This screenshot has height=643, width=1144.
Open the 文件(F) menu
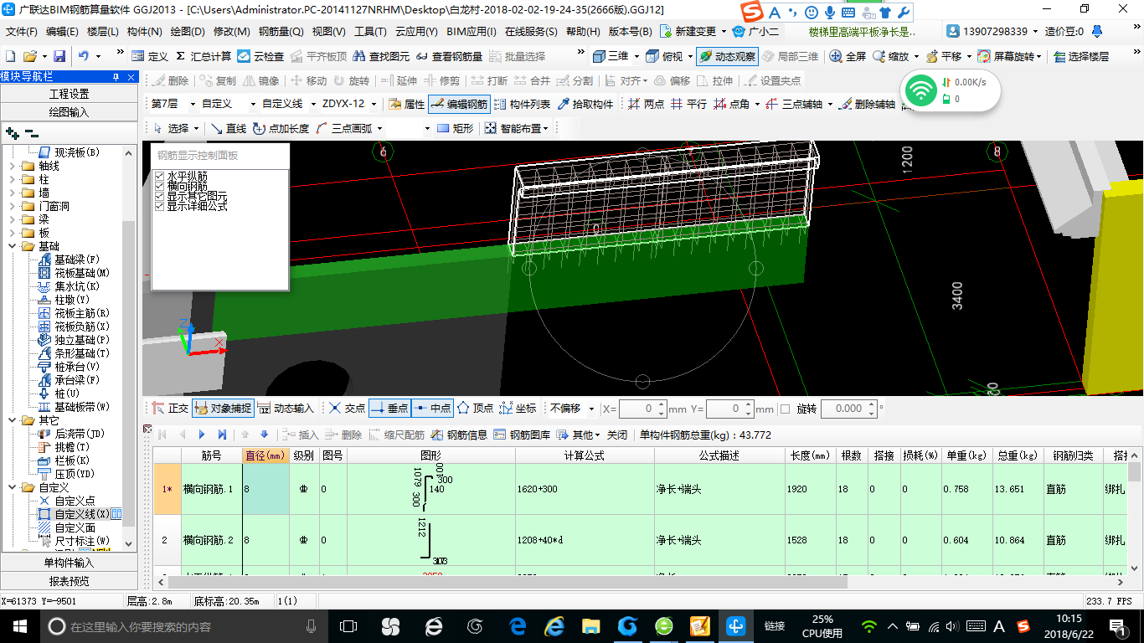tap(22, 32)
